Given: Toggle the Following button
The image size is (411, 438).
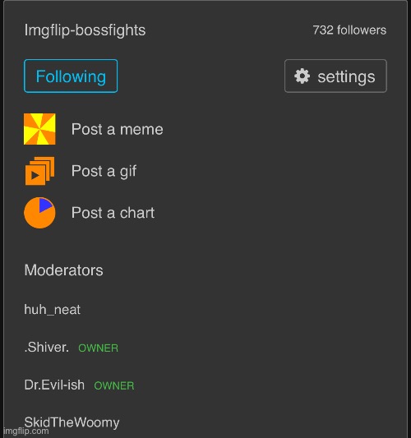Looking at the screenshot, I should coord(71,76).
